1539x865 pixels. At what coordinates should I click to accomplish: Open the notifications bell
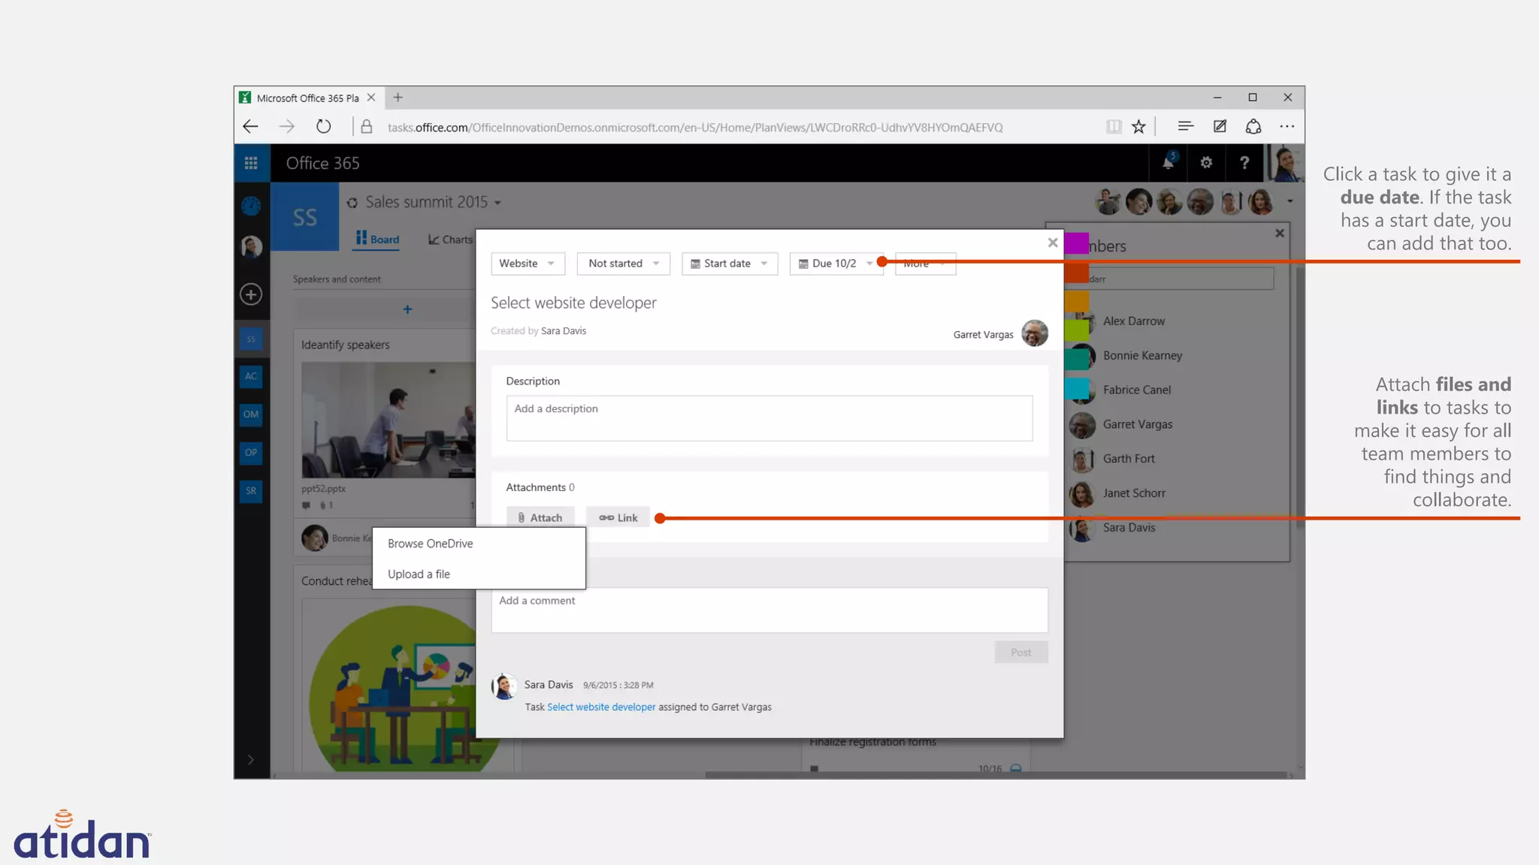pos(1169,162)
